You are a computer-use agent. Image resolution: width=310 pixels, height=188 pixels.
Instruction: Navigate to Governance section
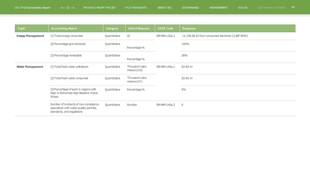(190, 8)
